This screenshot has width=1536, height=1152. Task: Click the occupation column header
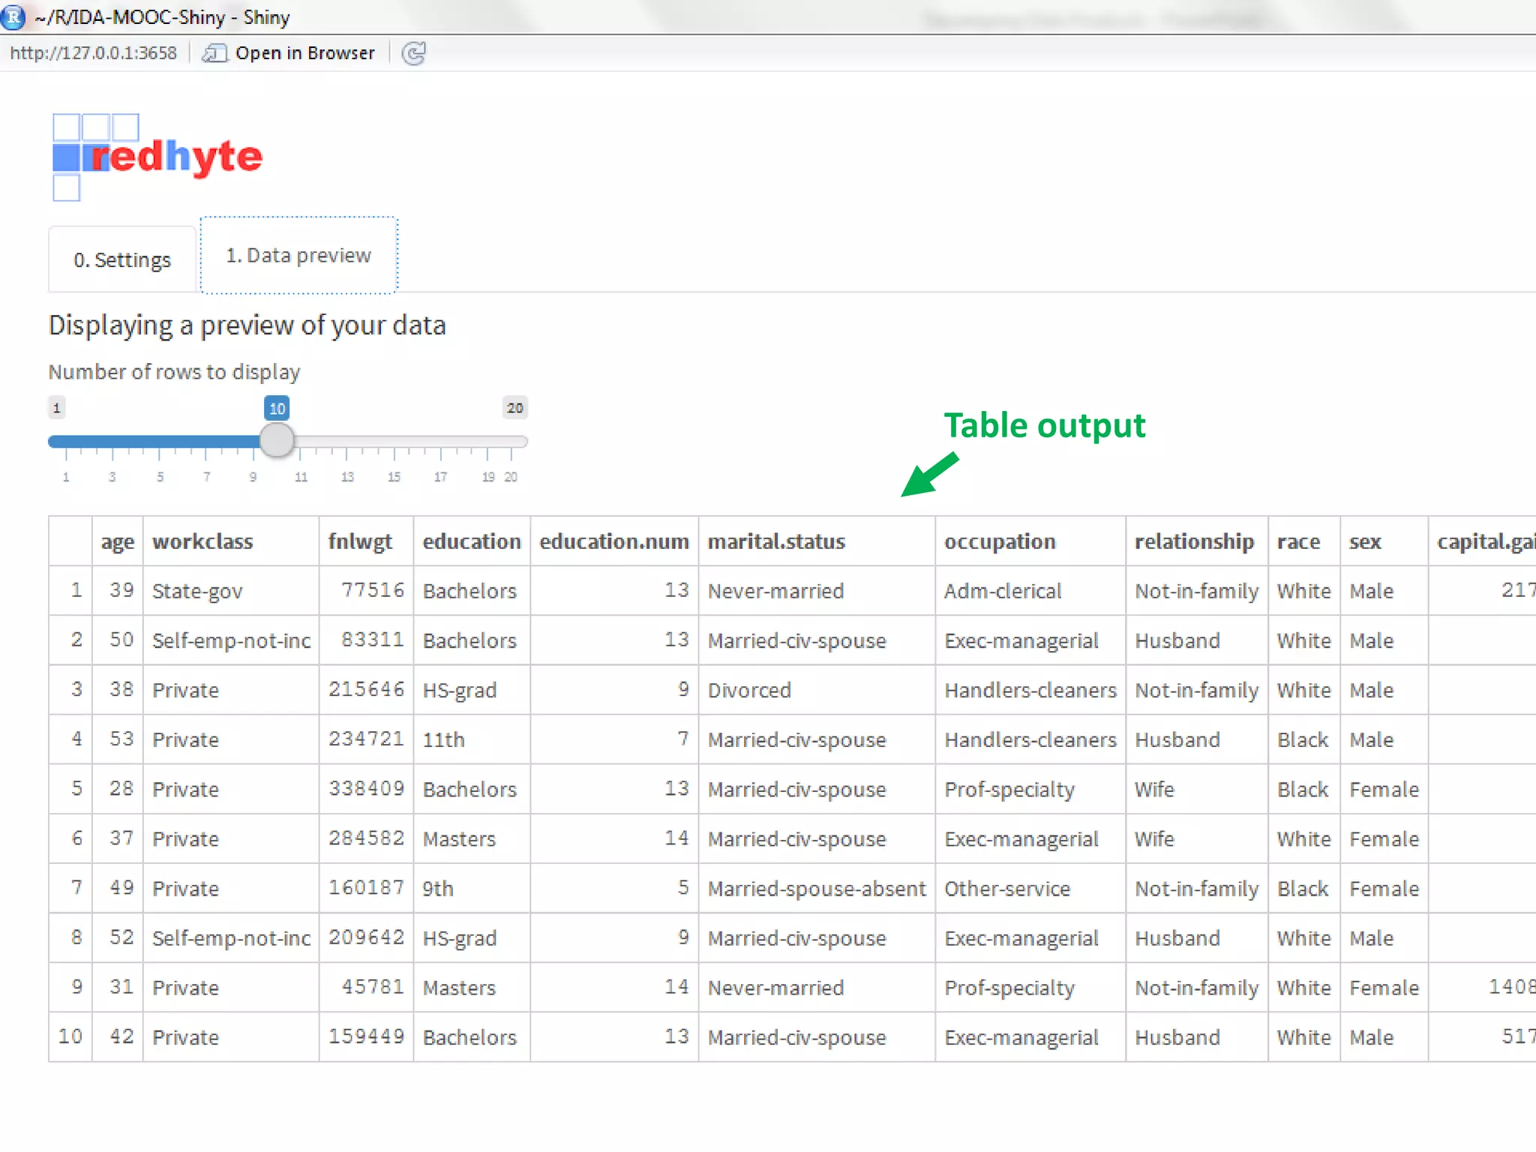[1030, 541]
